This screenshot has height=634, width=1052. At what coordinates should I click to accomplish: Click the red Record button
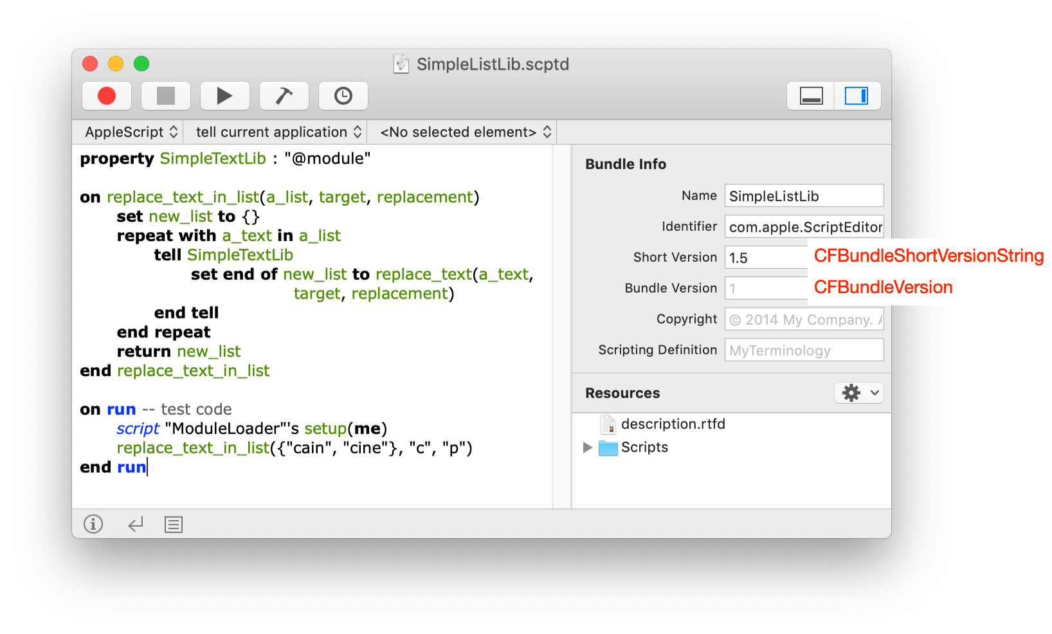pyautogui.click(x=107, y=96)
